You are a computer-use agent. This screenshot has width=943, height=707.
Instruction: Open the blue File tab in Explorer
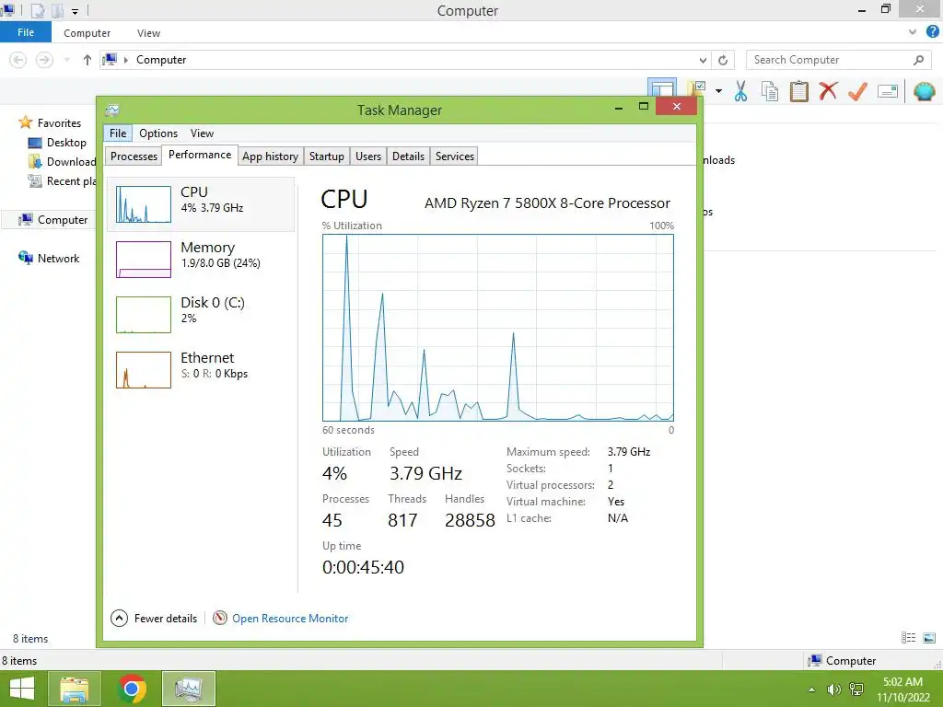[x=26, y=32]
